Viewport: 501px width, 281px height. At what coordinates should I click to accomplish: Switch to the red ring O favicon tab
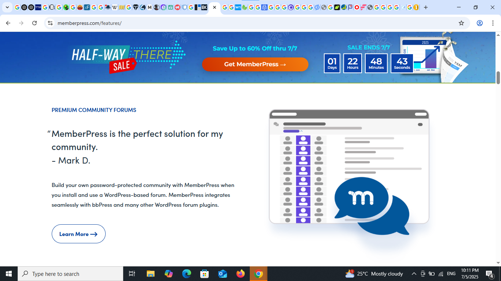point(356,7)
